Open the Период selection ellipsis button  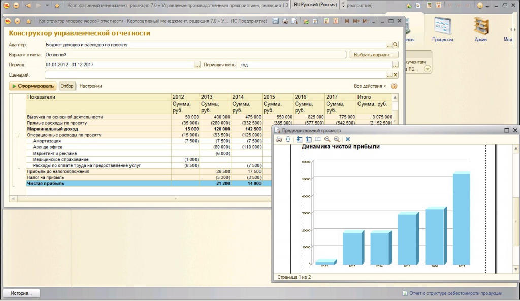[x=198, y=65]
